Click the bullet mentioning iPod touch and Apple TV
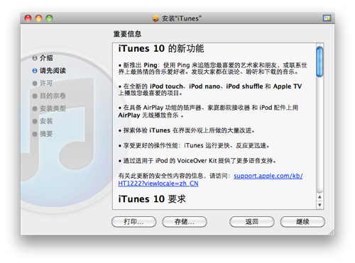The height and width of the screenshot is (263, 355). coord(210,90)
